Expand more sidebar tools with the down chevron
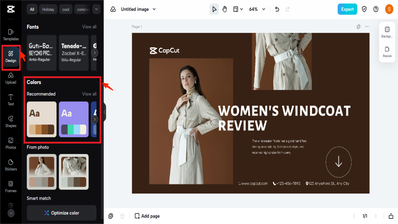This screenshot has width=398, height=224. point(11,213)
